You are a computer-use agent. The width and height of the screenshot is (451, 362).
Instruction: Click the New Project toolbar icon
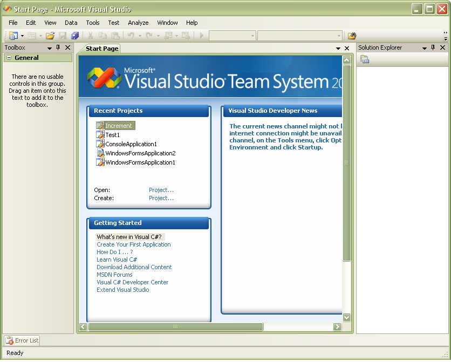(x=13, y=36)
